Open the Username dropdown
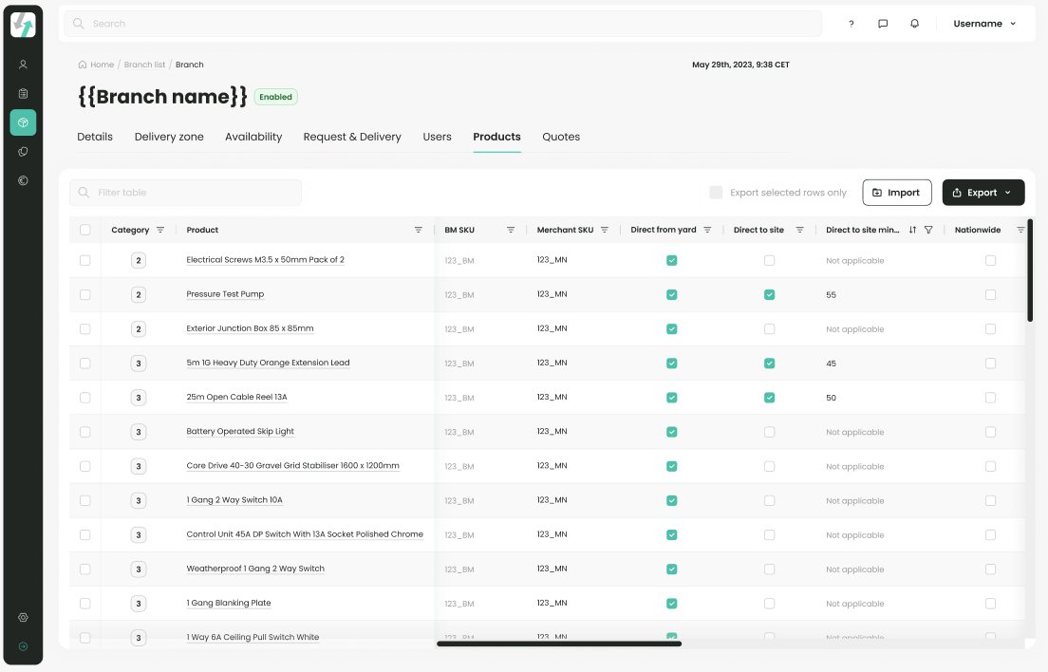This screenshot has height=672, width=1048. coord(984,23)
